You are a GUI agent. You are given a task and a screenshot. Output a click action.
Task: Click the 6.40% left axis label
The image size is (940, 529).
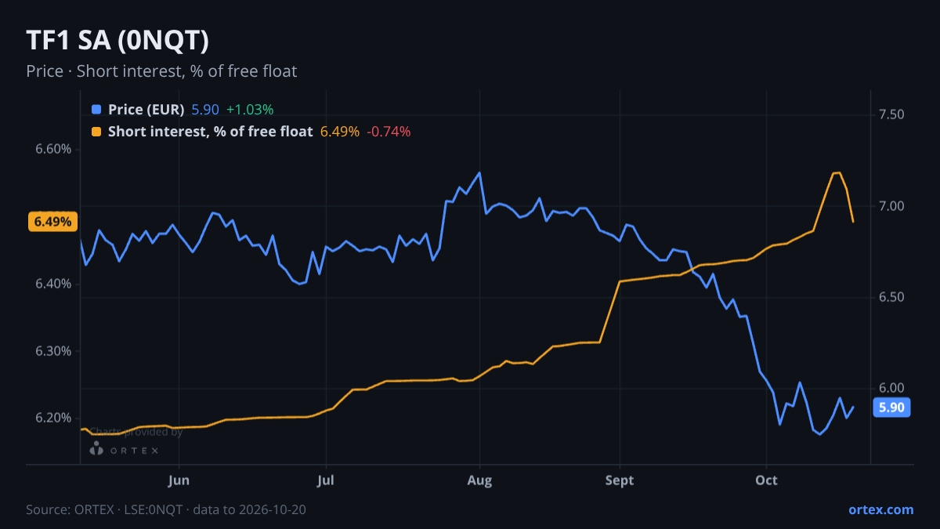tap(53, 284)
